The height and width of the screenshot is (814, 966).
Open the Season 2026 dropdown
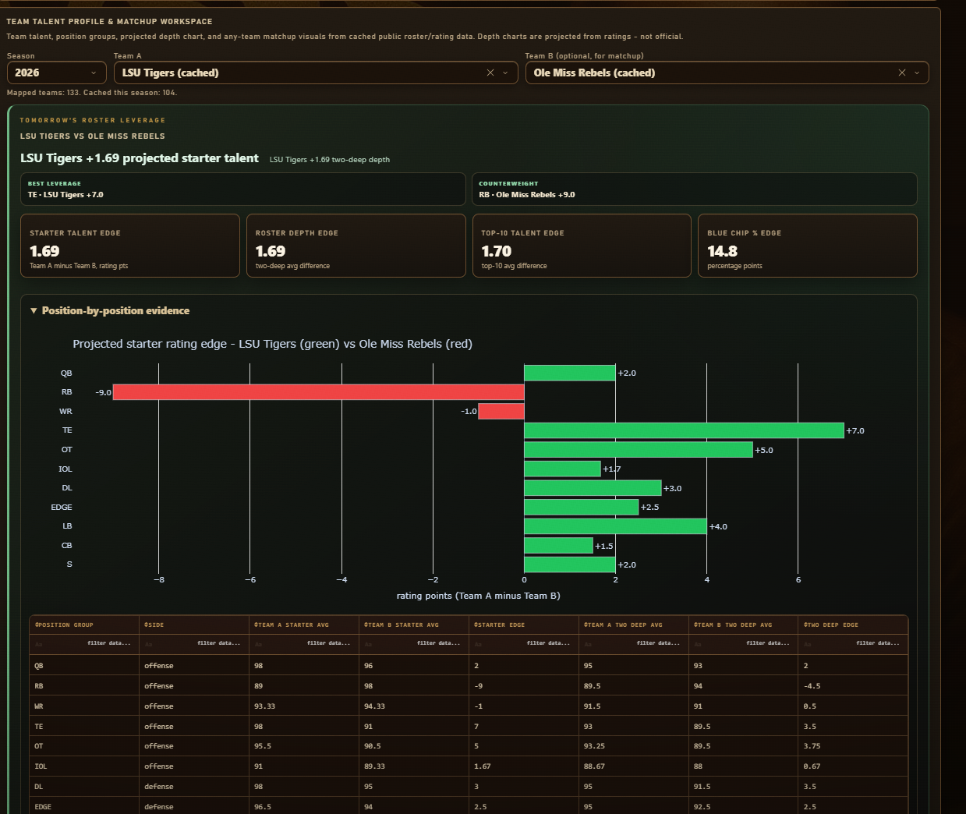57,73
